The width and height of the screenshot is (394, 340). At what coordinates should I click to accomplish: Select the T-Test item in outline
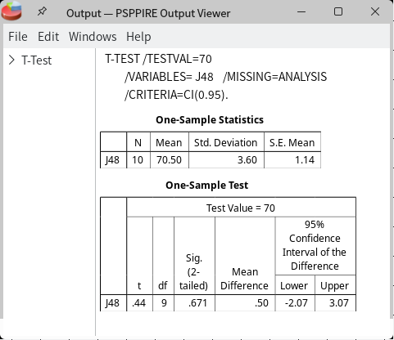37,60
